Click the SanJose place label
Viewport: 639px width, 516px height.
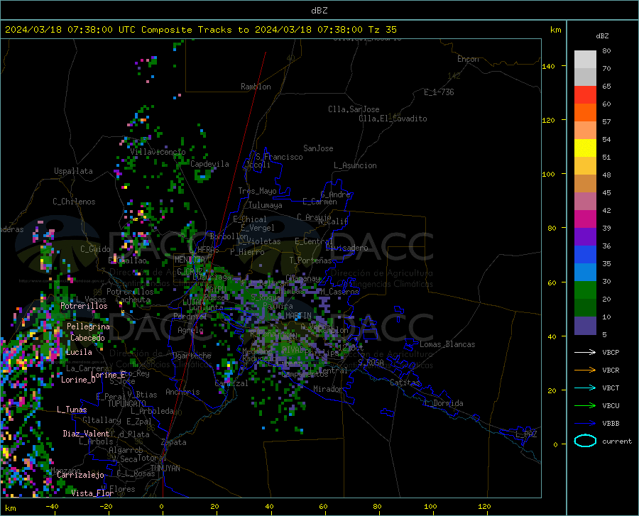tap(318, 148)
